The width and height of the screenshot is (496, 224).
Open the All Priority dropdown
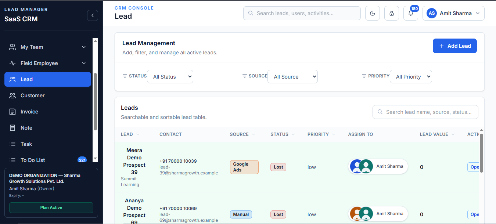tap(411, 77)
